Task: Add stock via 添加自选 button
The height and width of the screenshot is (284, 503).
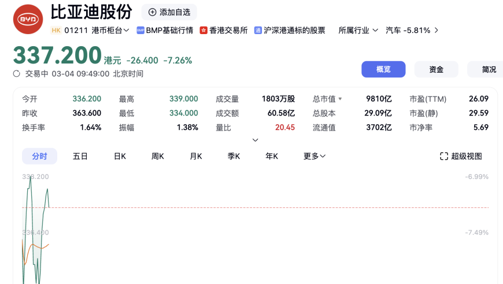Action: (169, 12)
